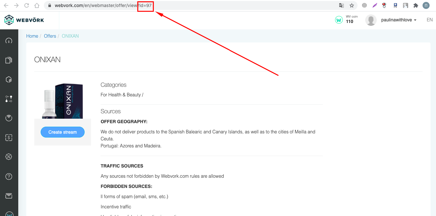Click the Sources heading

pyautogui.click(x=111, y=111)
